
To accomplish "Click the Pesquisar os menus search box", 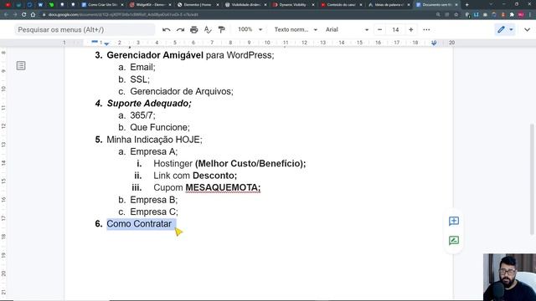I will tap(85, 30).
